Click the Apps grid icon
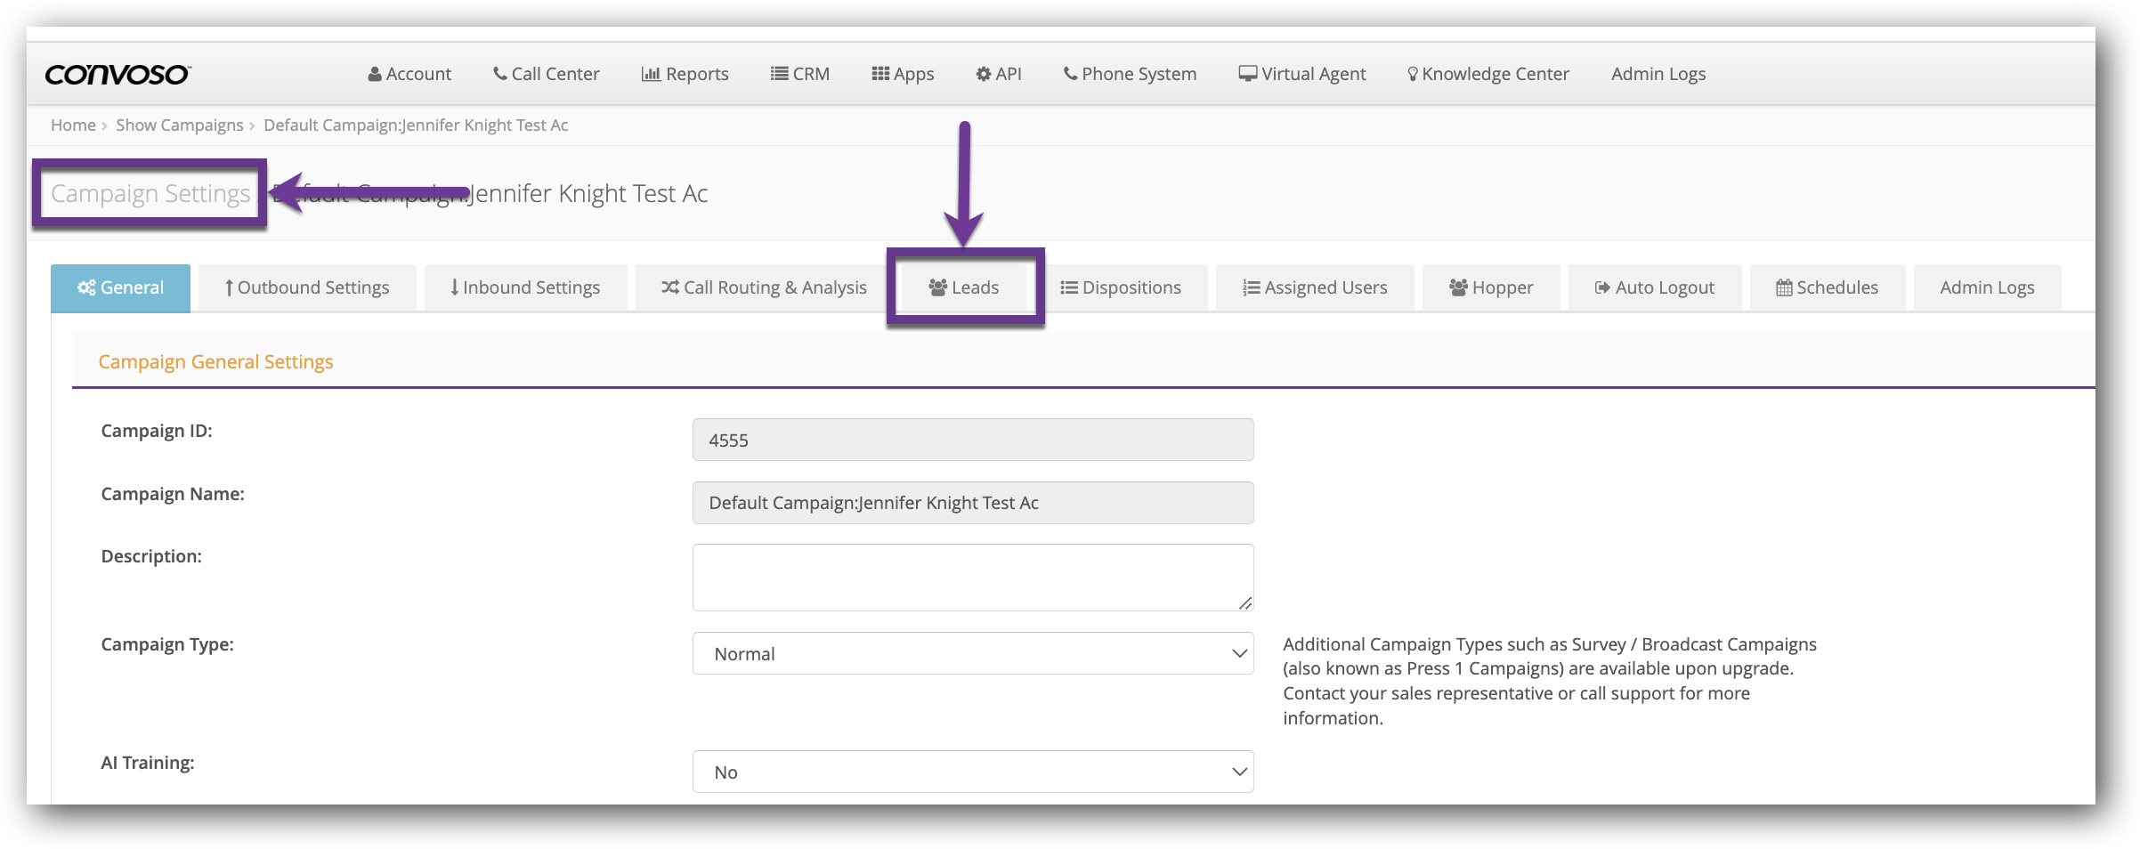 [880, 74]
